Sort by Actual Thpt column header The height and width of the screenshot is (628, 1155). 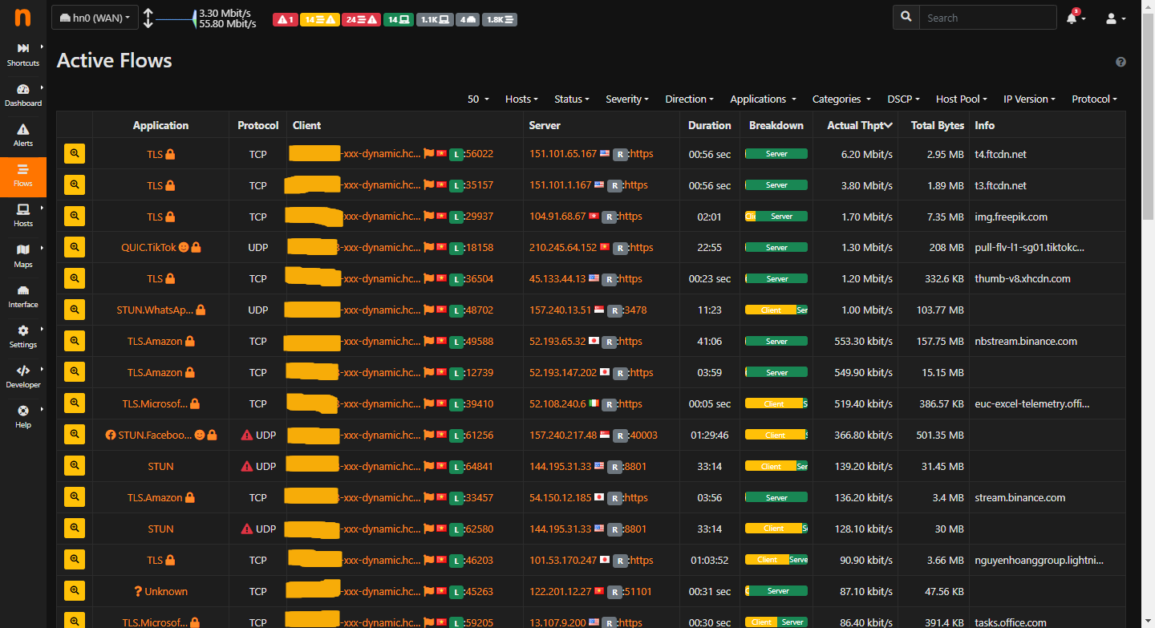tap(858, 125)
